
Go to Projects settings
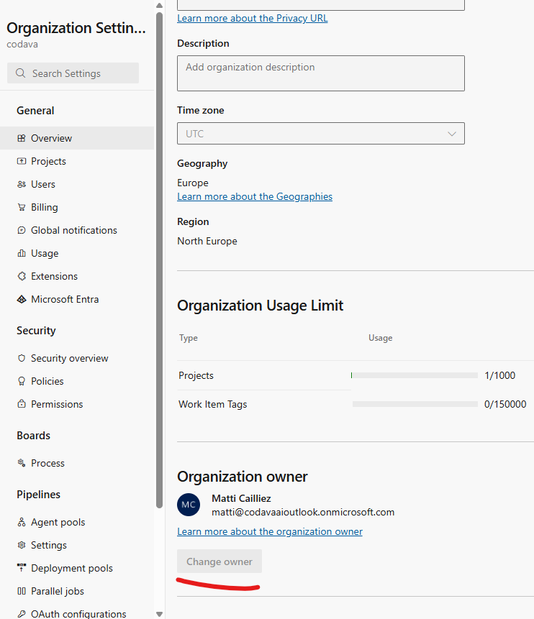pyautogui.click(x=77, y=161)
